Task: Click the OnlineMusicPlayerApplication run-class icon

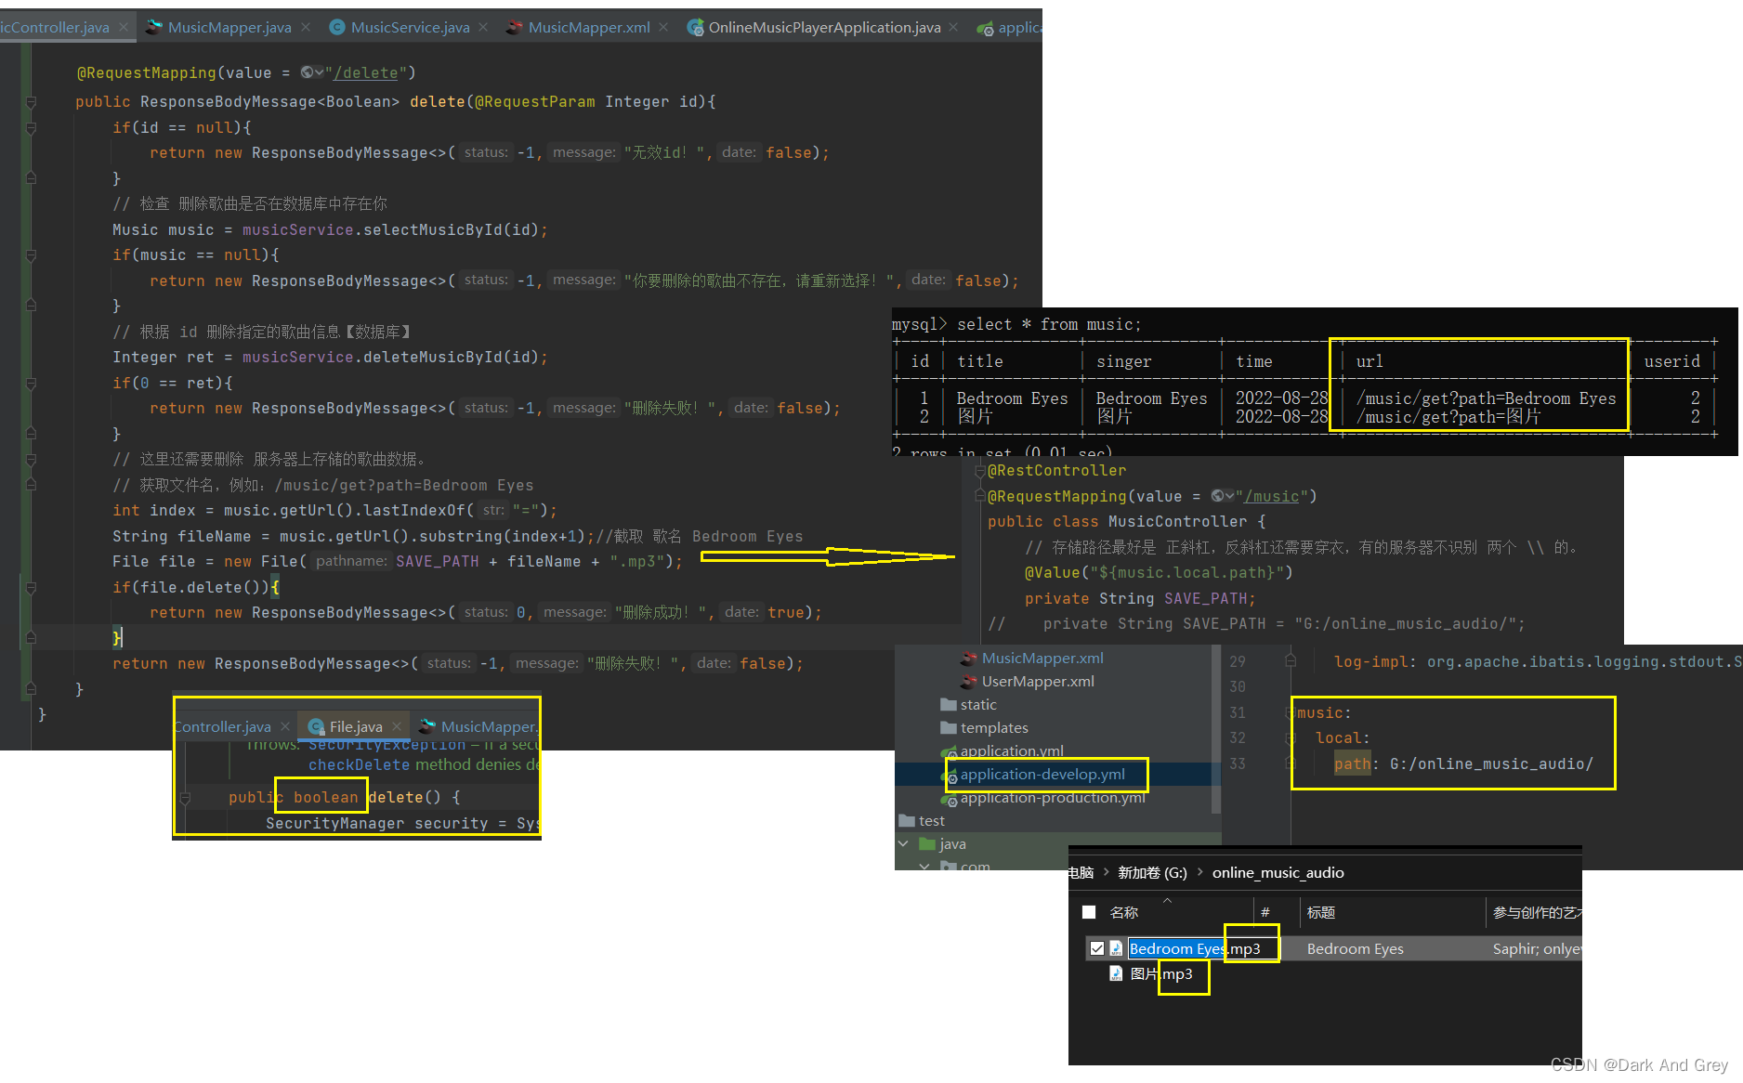Action: pyautogui.click(x=695, y=28)
